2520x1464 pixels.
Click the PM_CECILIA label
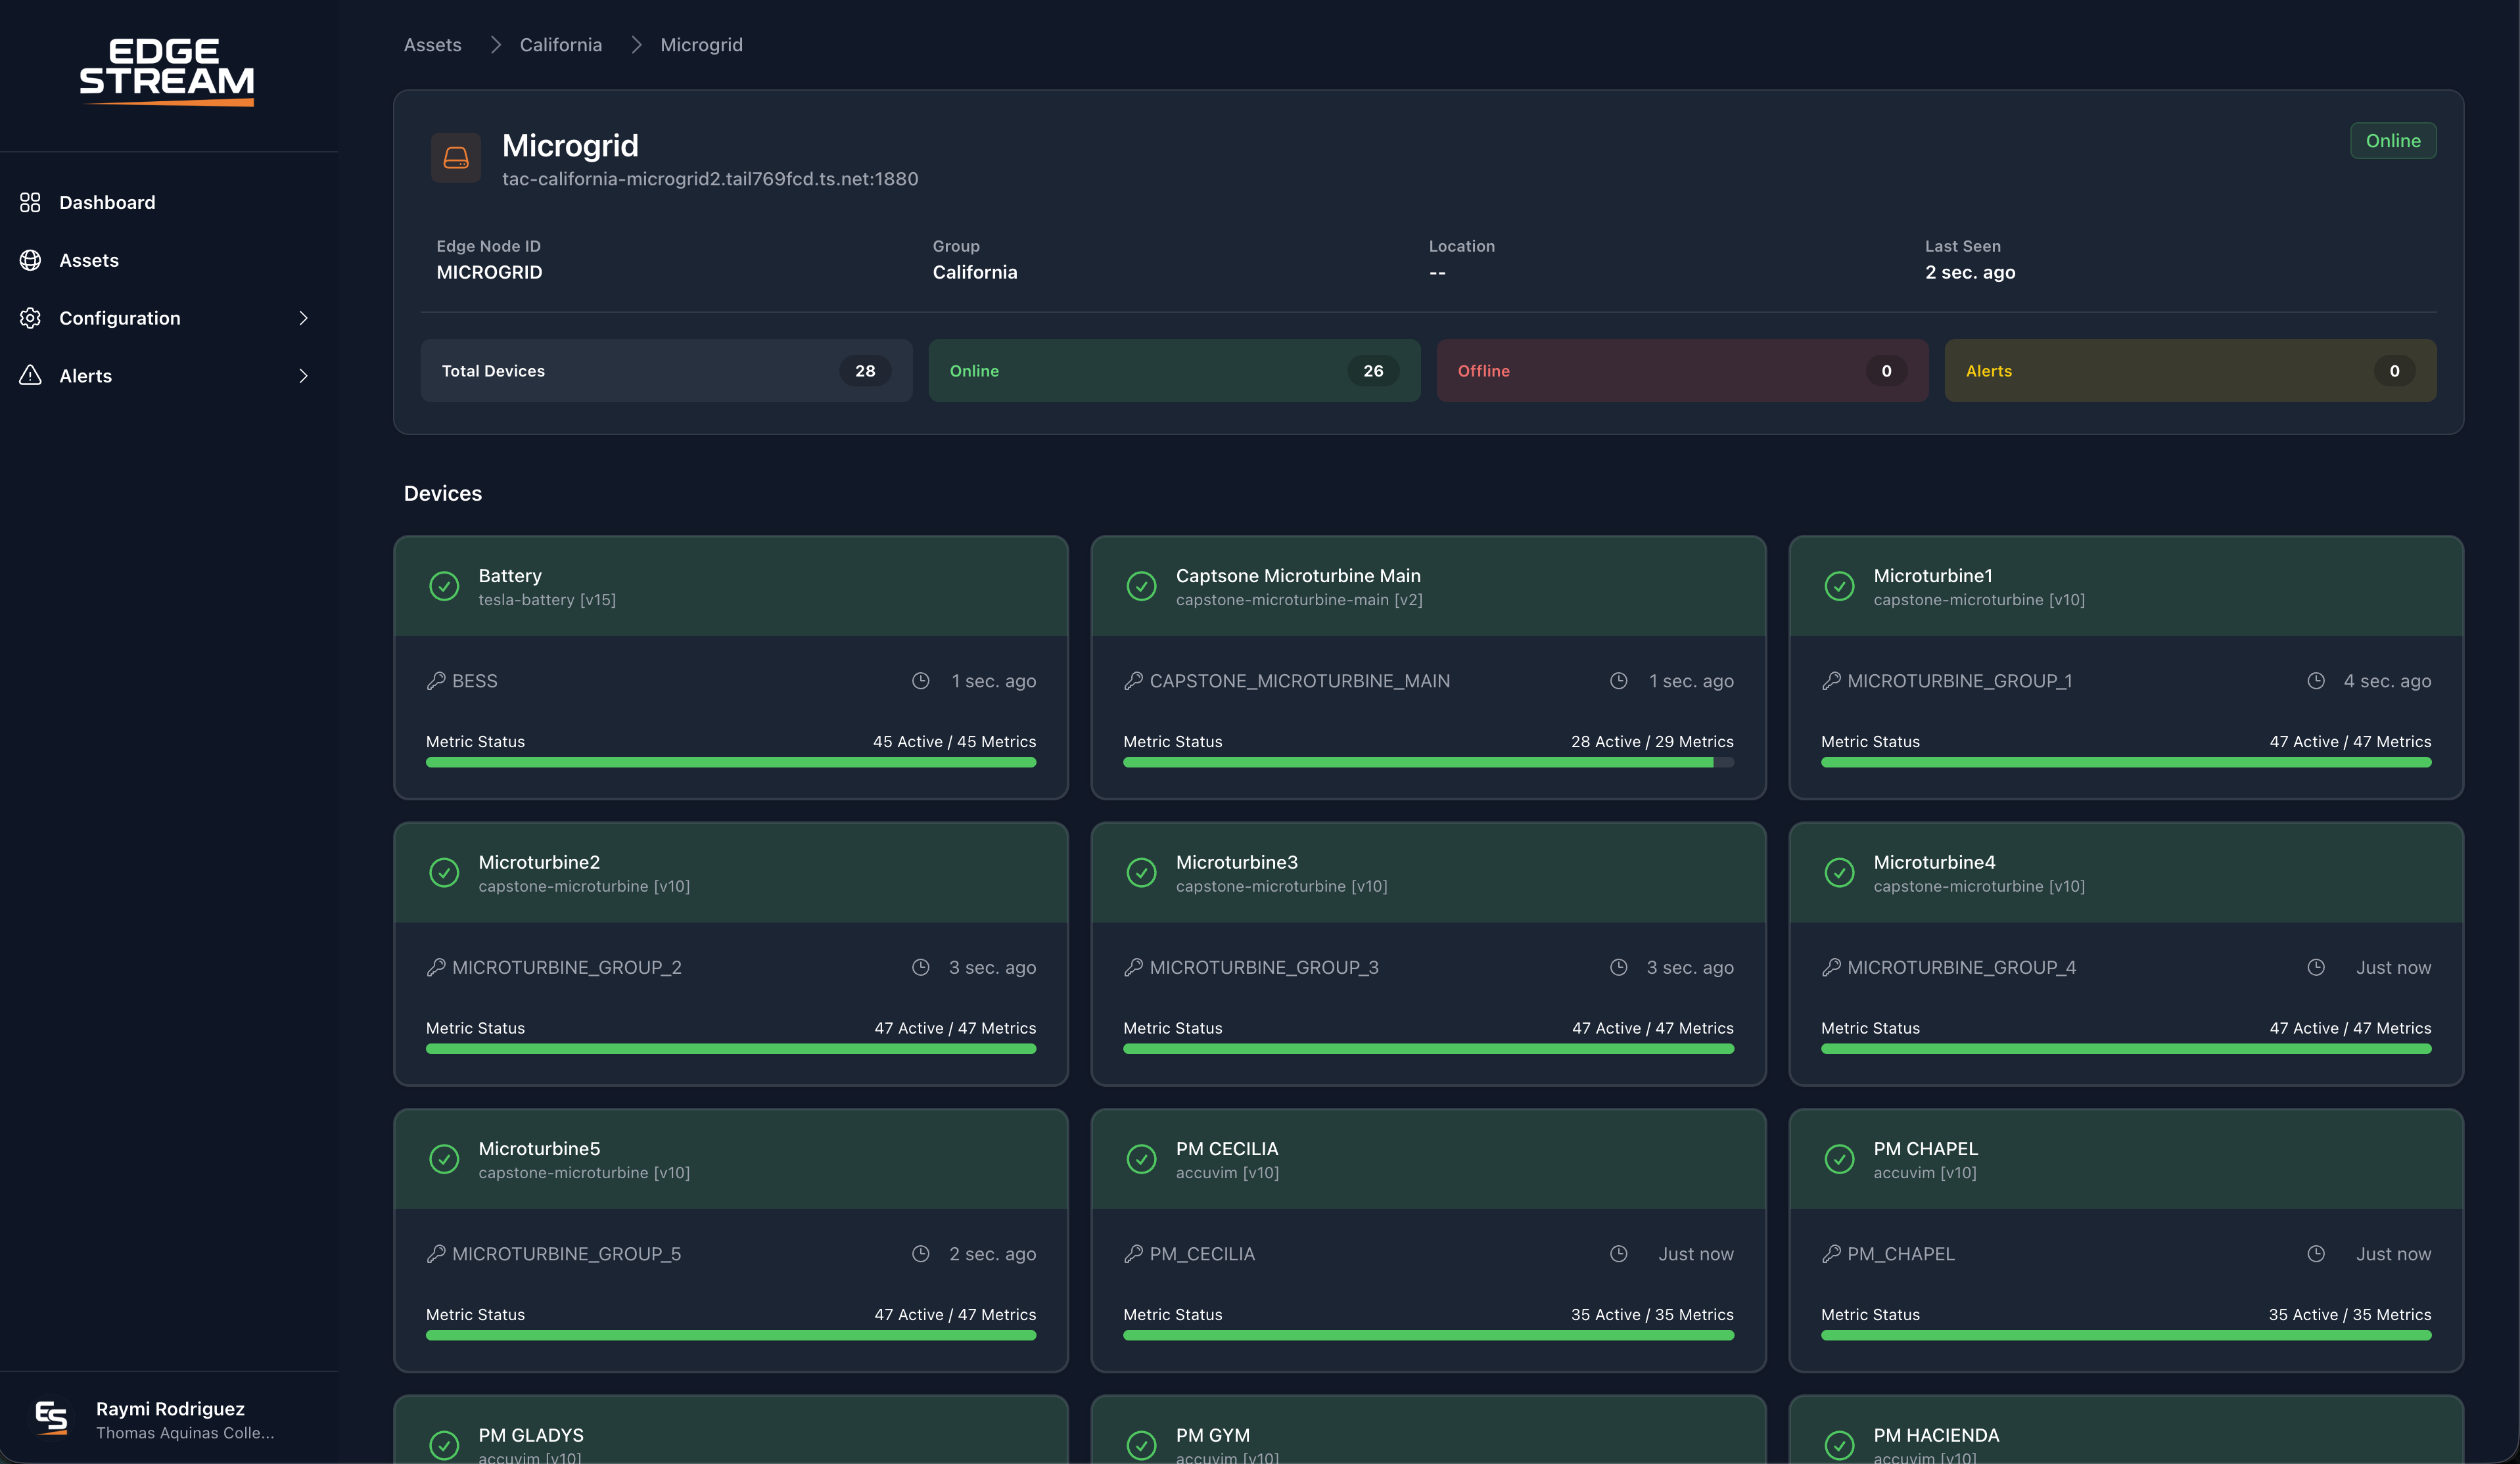1202,1254
